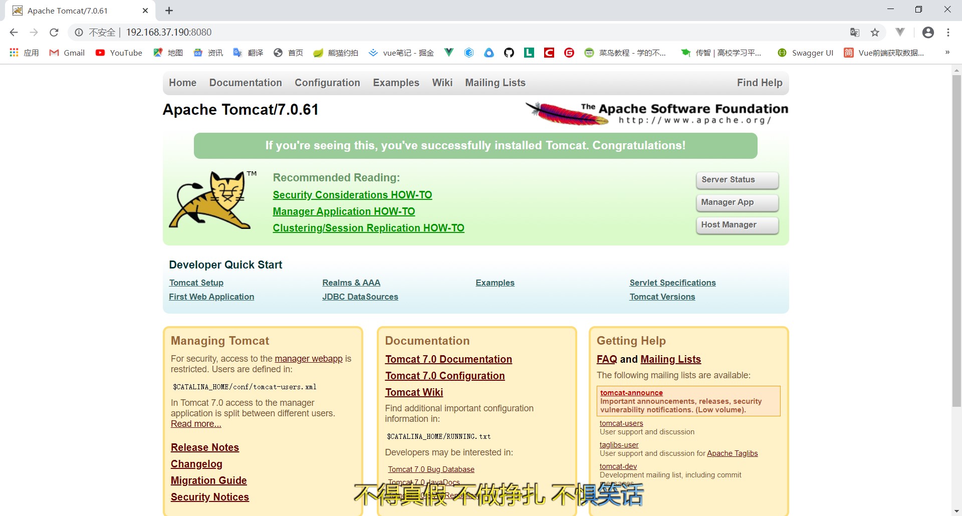Viewport: 962px width, 516px height.
Task: Click the page vertical scrollbar thumb
Action: click(x=956, y=240)
